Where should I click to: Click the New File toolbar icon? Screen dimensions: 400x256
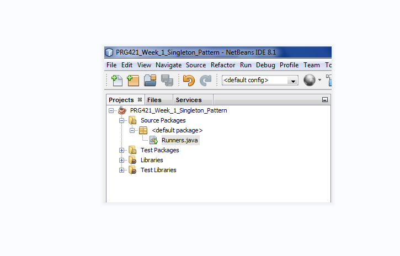[117, 81]
